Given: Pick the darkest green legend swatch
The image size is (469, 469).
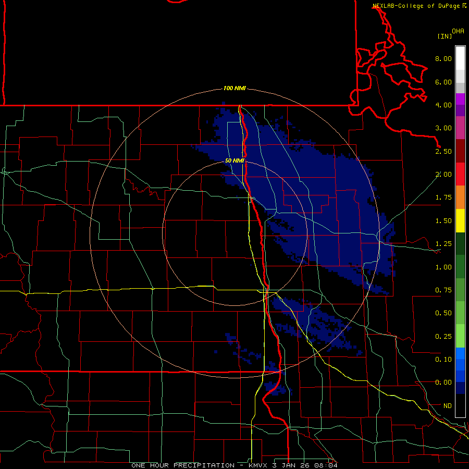Looking at the screenshot, I should click(460, 244).
